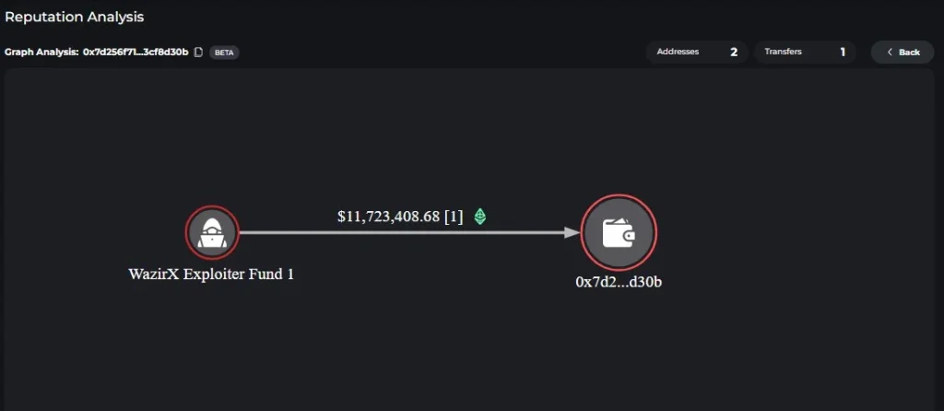Screen dimensions: 944x411
Task: Click the WazirX Exploiter hacker node icon
Action: click(x=212, y=232)
